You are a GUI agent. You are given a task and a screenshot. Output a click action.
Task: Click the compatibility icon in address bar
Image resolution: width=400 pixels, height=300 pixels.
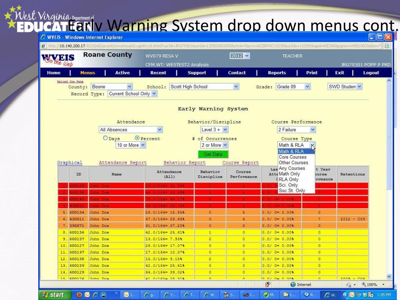point(387,46)
